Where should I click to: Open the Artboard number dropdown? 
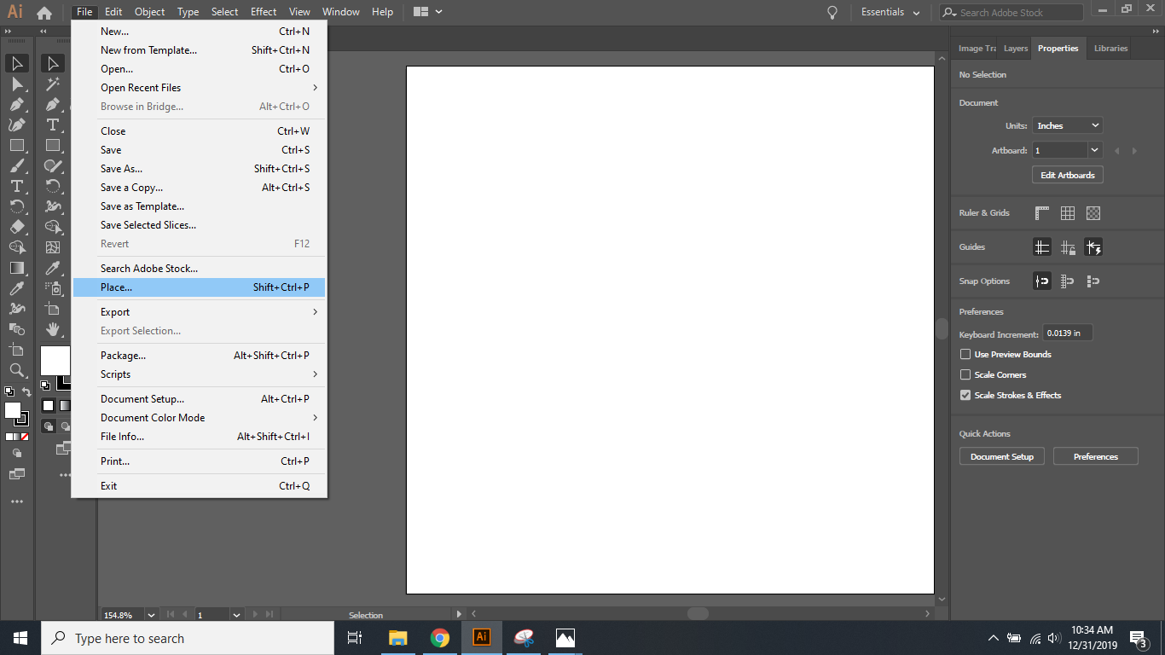coord(1066,149)
